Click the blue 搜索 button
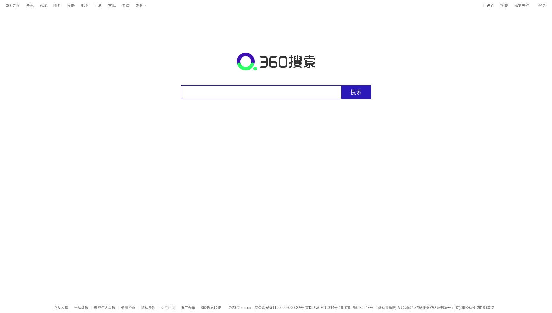 click(356, 92)
